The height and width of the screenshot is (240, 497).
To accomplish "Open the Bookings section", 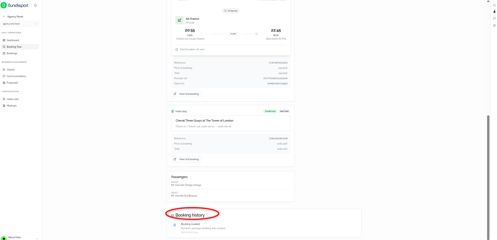I will 20,53.
